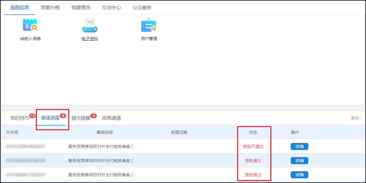
Task: Click 服务贸易等项目 item name in second row
Action: pos(103,161)
